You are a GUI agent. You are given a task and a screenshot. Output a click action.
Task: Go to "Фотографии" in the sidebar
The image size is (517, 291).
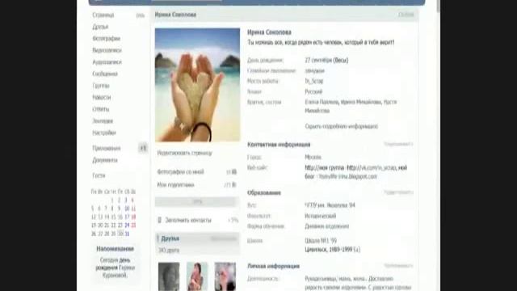(106, 39)
